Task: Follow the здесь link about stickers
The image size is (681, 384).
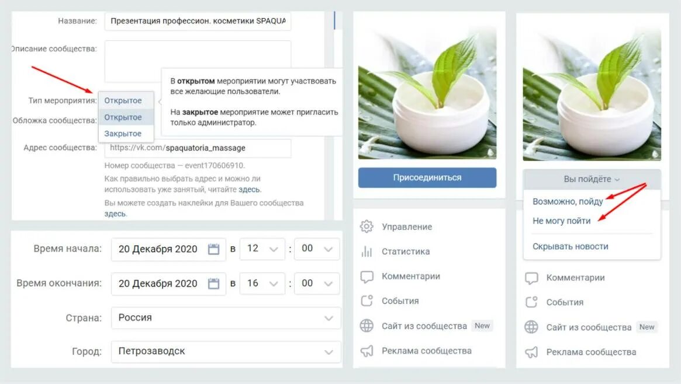Action: (115, 214)
